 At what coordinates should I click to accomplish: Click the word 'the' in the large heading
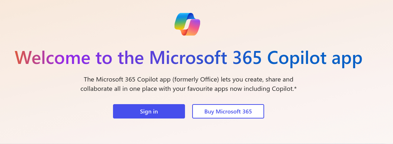point(131,58)
